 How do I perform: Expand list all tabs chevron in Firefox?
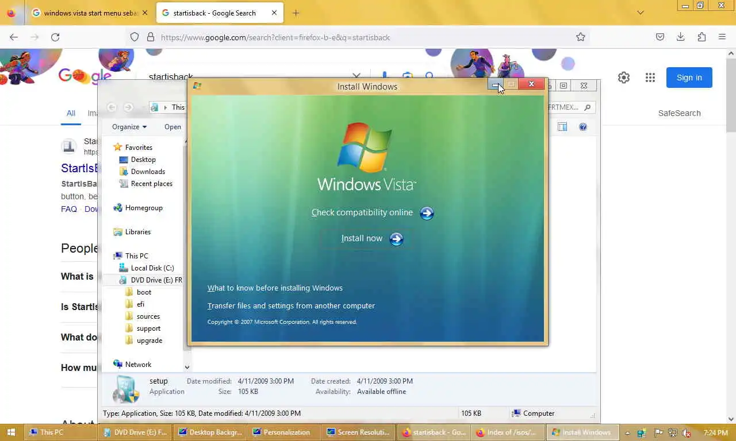(641, 13)
